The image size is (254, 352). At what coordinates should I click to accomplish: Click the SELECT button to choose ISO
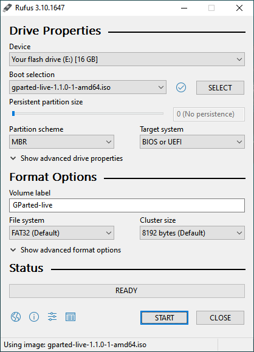click(220, 87)
